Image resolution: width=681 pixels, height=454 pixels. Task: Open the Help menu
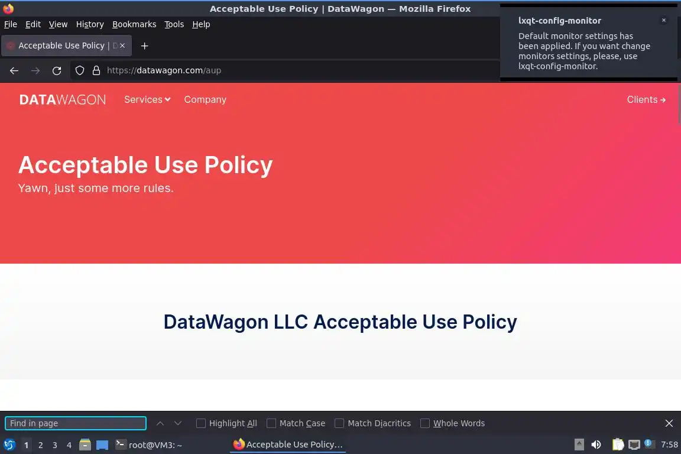tap(201, 24)
